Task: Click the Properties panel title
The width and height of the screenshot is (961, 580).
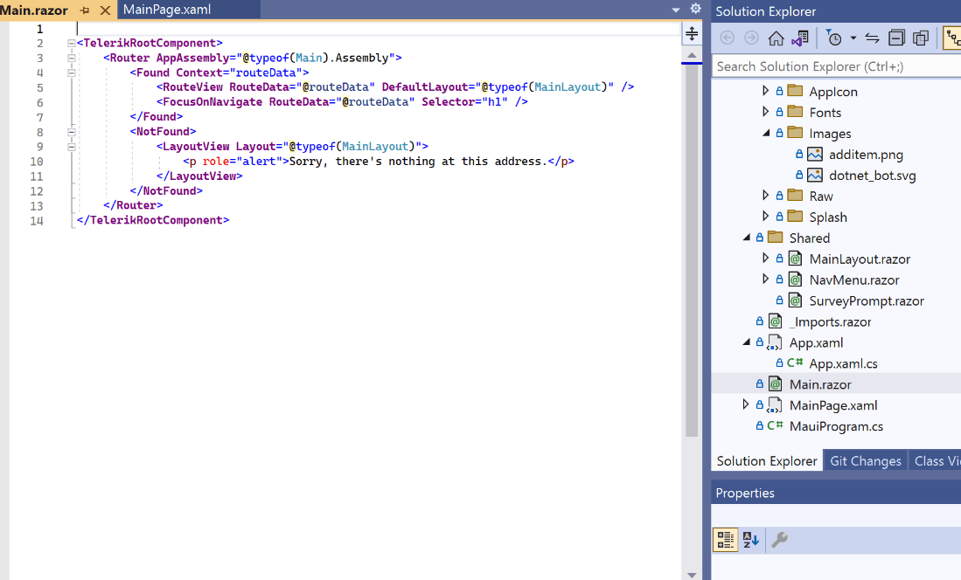Action: click(x=745, y=493)
